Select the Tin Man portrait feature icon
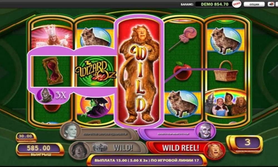The width and height of the screenshot is (278, 167). tap(205, 131)
